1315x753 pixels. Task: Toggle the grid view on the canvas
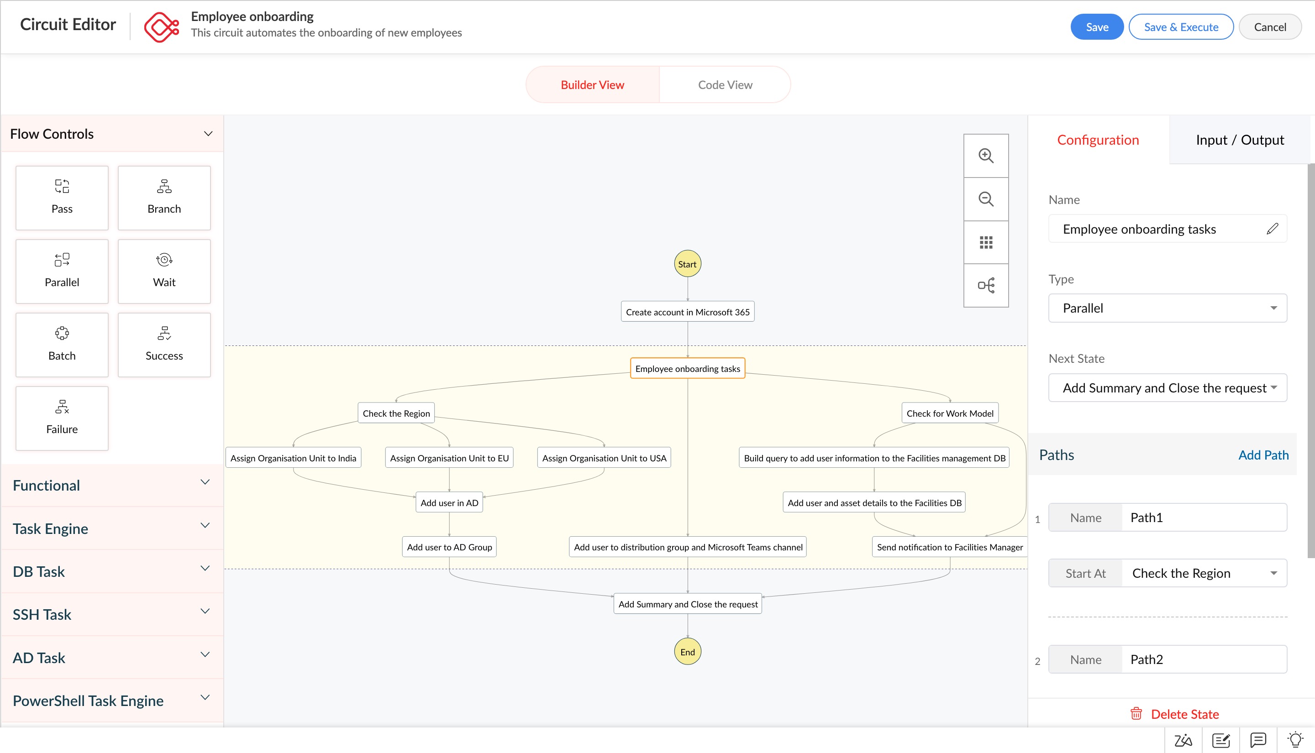[x=986, y=242]
